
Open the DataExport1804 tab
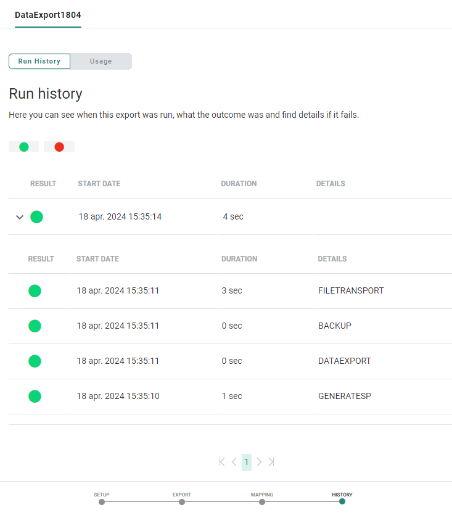click(x=48, y=14)
